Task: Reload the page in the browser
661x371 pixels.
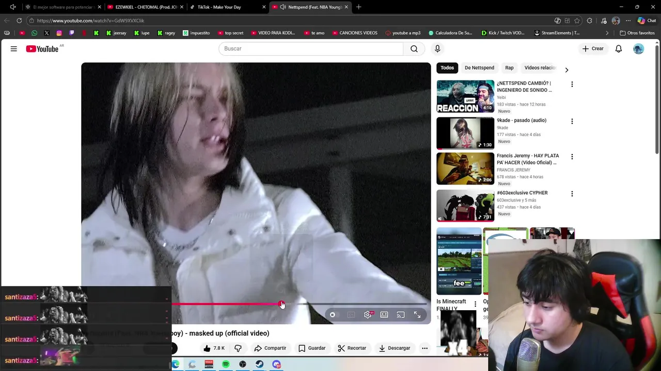Action: point(19,21)
